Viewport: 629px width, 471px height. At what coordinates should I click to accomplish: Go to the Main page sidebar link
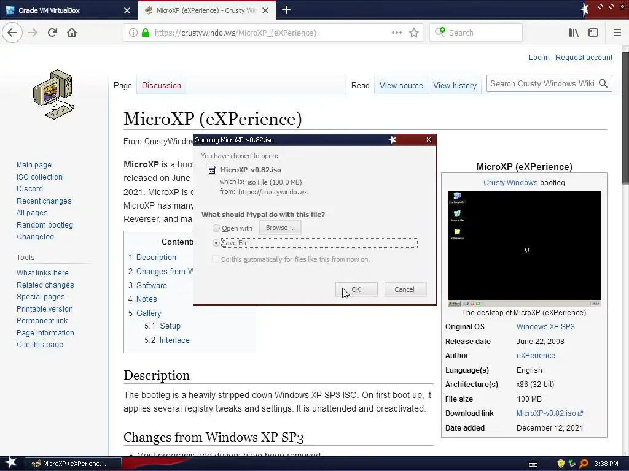[x=34, y=164]
